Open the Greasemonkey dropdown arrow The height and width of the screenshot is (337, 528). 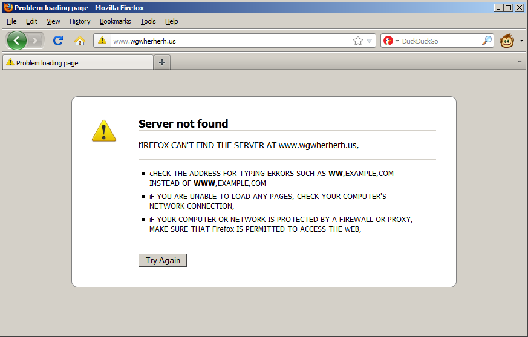[x=521, y=41]
